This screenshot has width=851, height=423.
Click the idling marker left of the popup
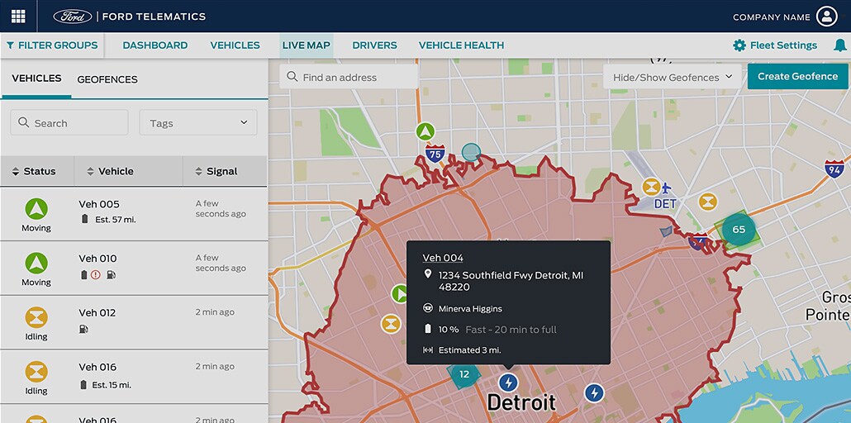pyautogui.click(x=390, y=324)
